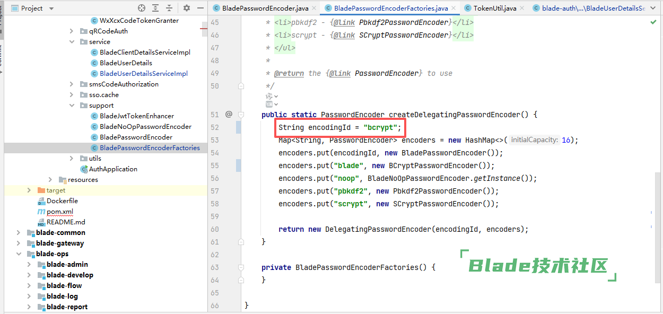The image size is (663, 314).
Task: Expand the blade-gateway module
Action: click(19, 243)
